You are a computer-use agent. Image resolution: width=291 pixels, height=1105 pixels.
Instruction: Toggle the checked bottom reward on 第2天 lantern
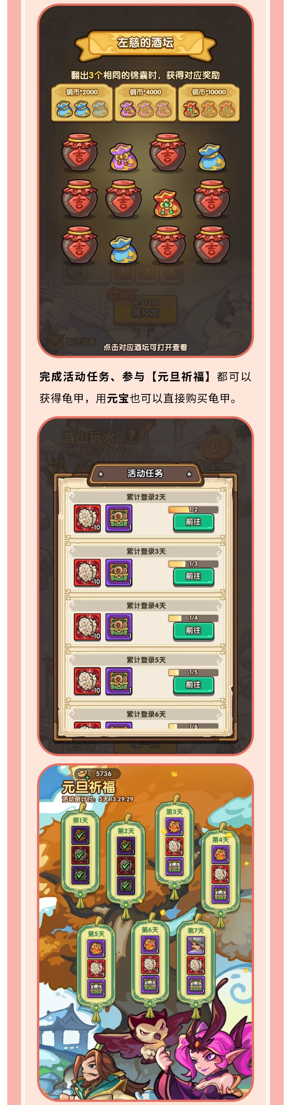click(x=126, y=884)
